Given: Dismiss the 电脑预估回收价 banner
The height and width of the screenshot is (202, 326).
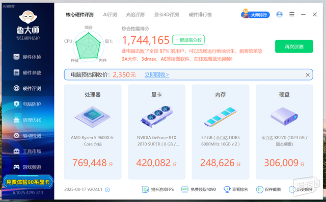Looking at the screenshot, I should pyautogui.click(x=308, y=75).
